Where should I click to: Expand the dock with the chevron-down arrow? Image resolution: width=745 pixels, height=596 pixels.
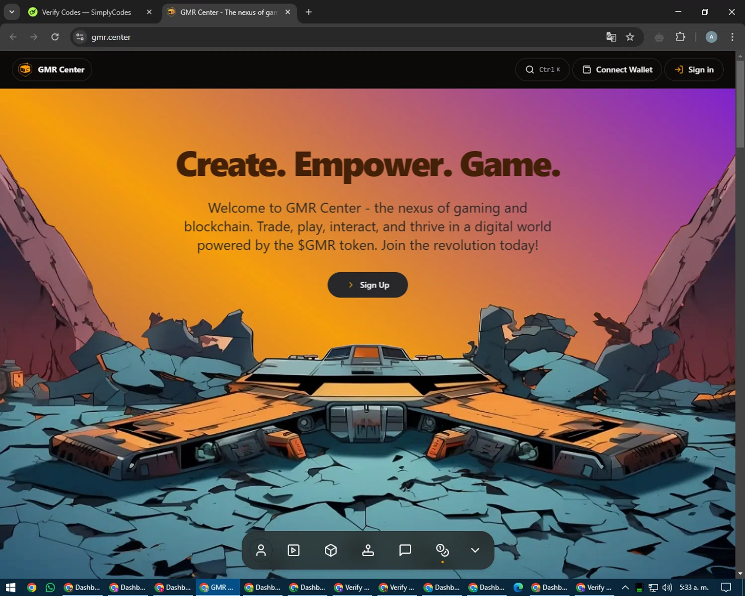[x=475, y=550]
